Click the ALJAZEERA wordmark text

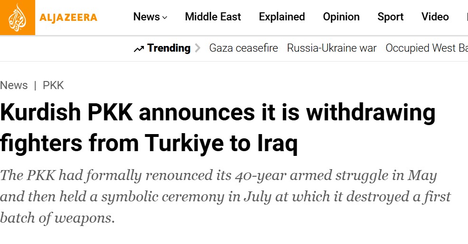[x=68, y=18]
